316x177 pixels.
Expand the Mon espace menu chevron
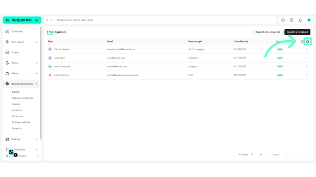[36, 42]
